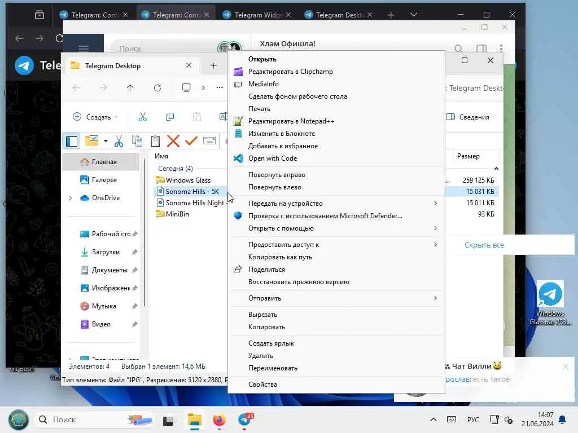Image resolution: width=578 pixels, height=433 pixels.
Task: Select Главная in the navigation pane
Action: pos(100,162)
